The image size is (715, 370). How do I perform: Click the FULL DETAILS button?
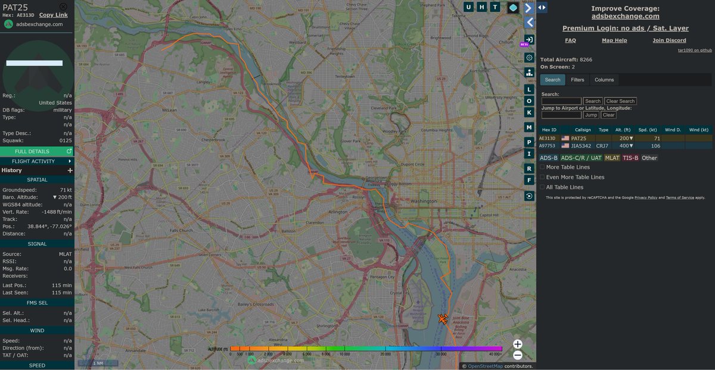coord(37,152)
